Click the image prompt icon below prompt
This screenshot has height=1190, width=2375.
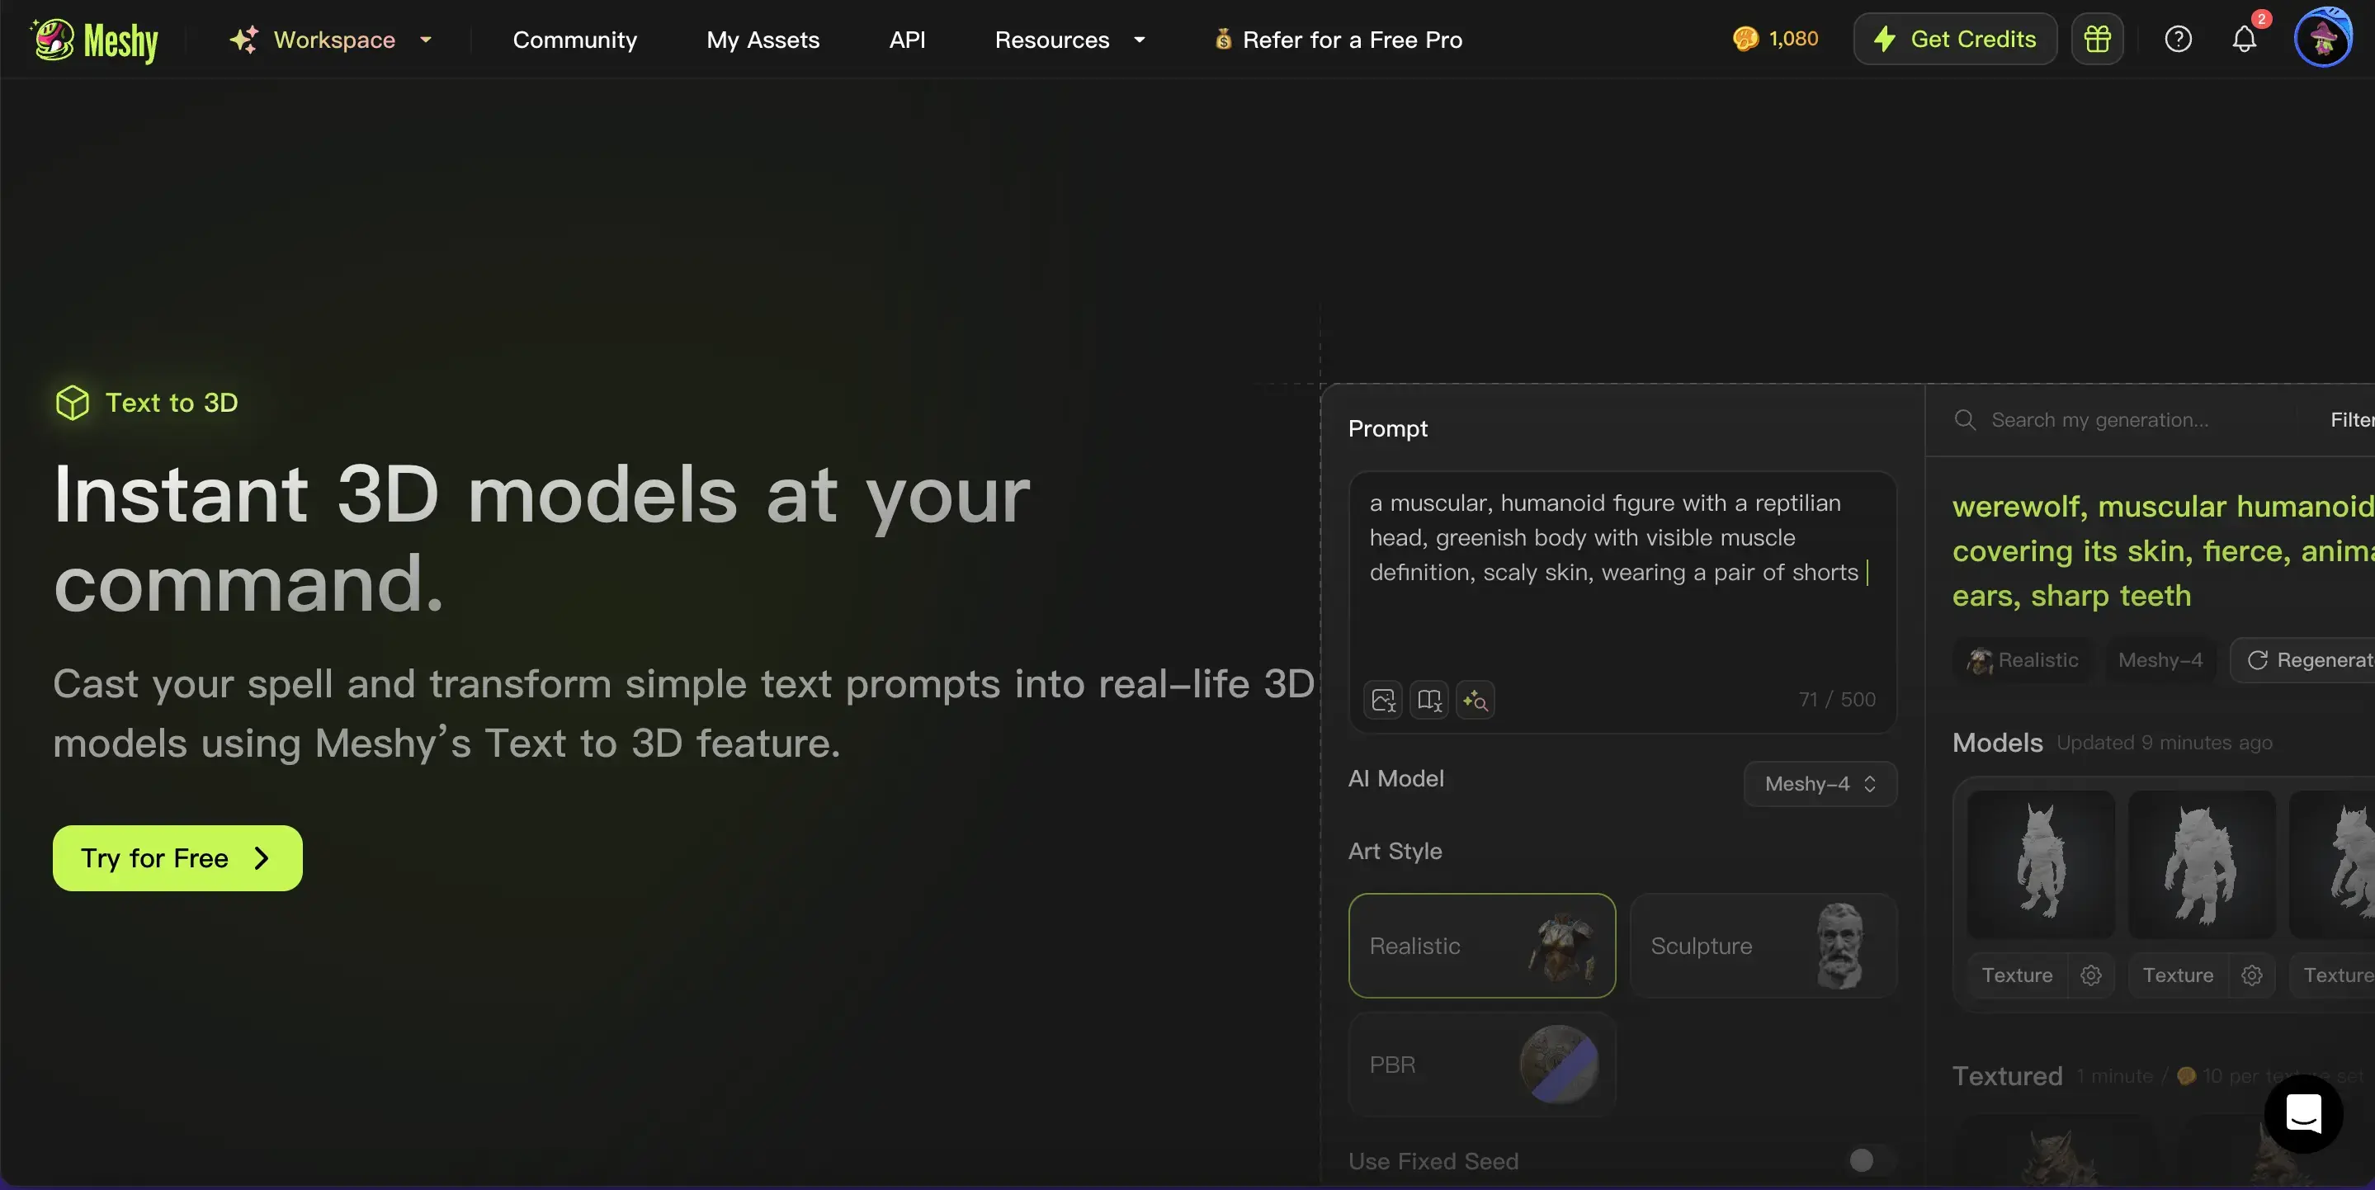[1383, 700]
